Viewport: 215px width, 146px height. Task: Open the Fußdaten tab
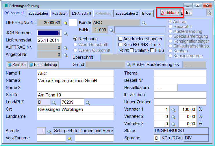click(x=60, y=13)
